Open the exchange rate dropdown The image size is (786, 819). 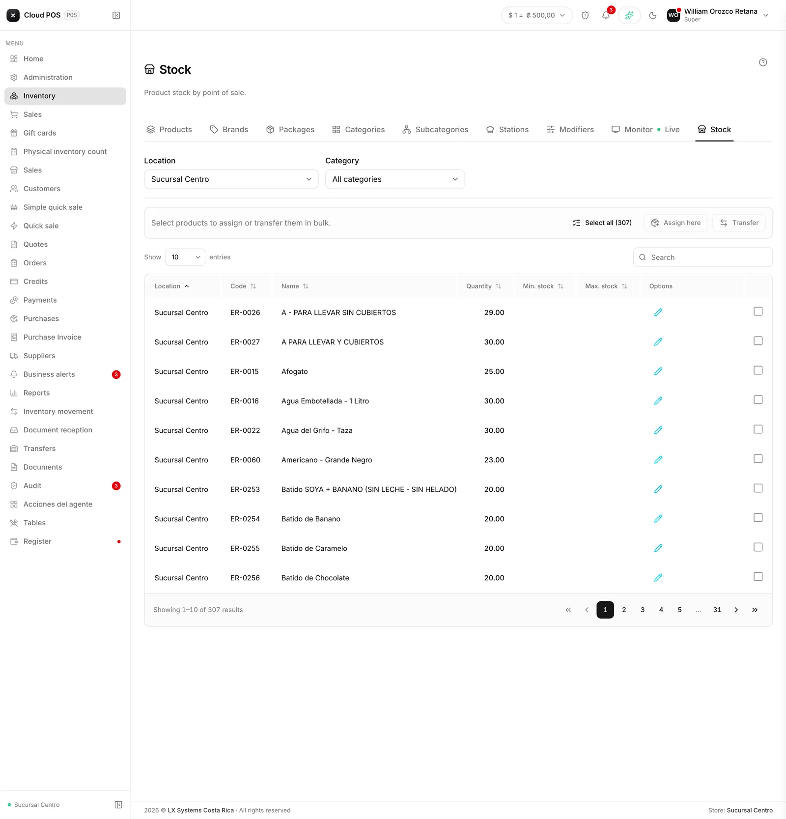tap(537, 15)
